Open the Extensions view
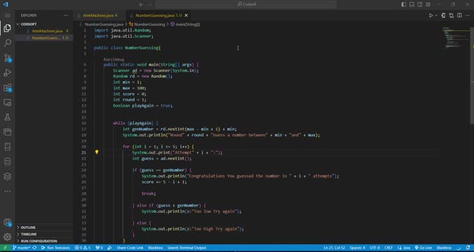This screenshot has height=252, width=474. [x=7, y=87]
